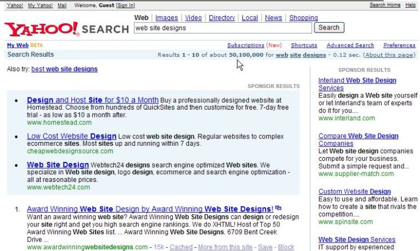Click www.spinsite.com URL text
Image resolution: width=420 pixels, height=251 pixels.
point(346,222)
